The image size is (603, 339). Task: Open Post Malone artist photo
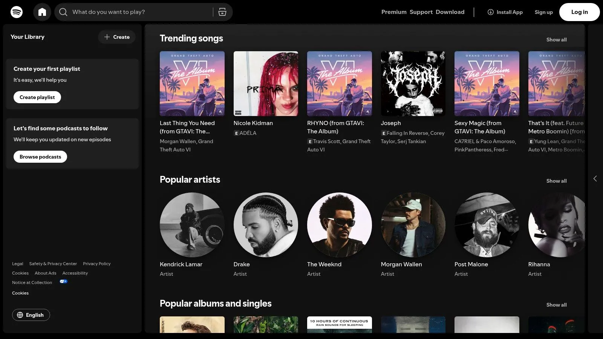[x=487, y=225]
